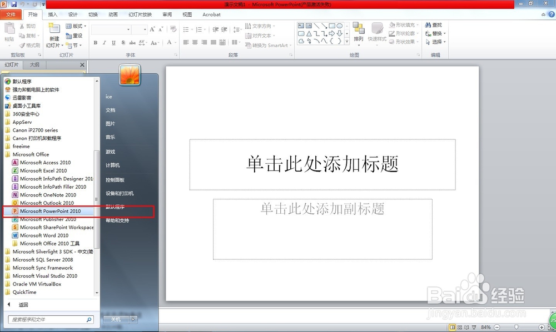Viewport: 556px width, 332px height.
Task: Open Devices and Printers (设备和打印机)
Action: [x=120, y=193]
